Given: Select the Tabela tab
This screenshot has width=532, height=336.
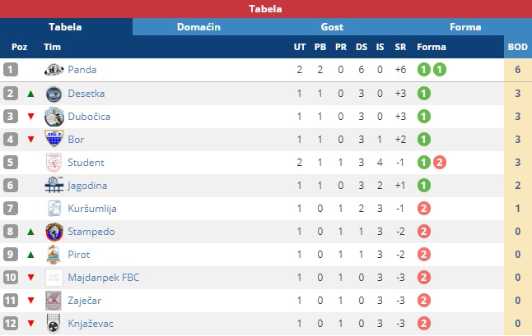Looking at the screenshot, I should click(65, 27).
